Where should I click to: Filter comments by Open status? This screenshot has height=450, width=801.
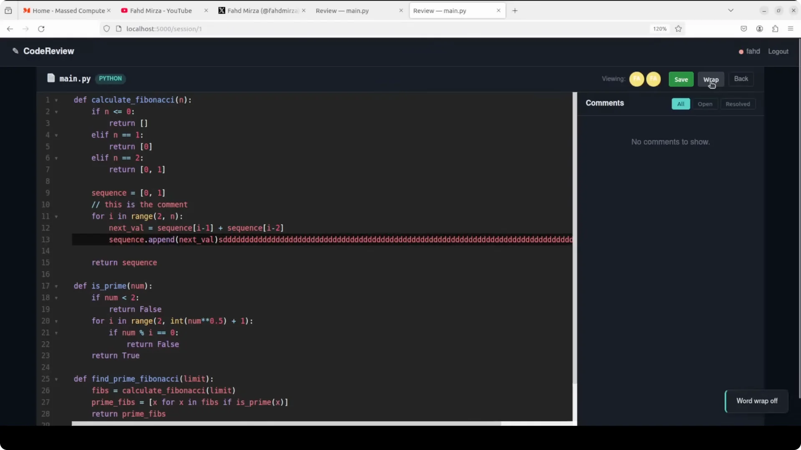pos(705,104)
